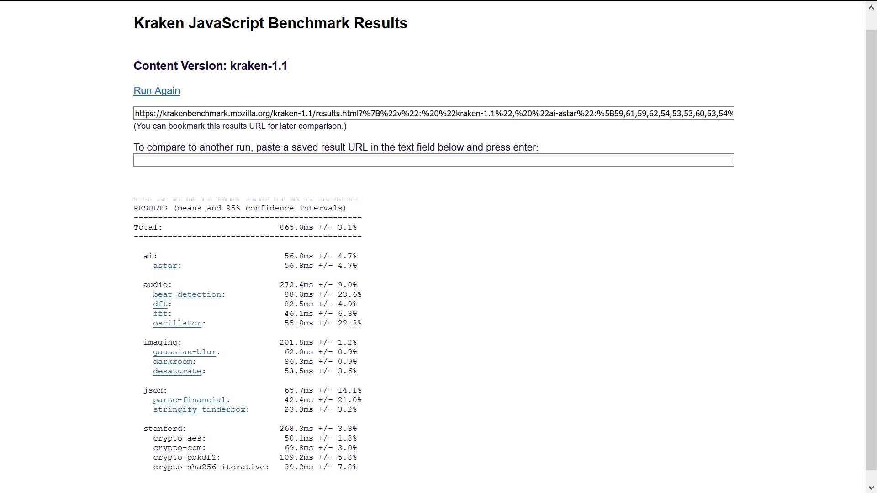
Task: Click the darkroom benchmark link
Action: pyautogui.click(x=172, y=361)
